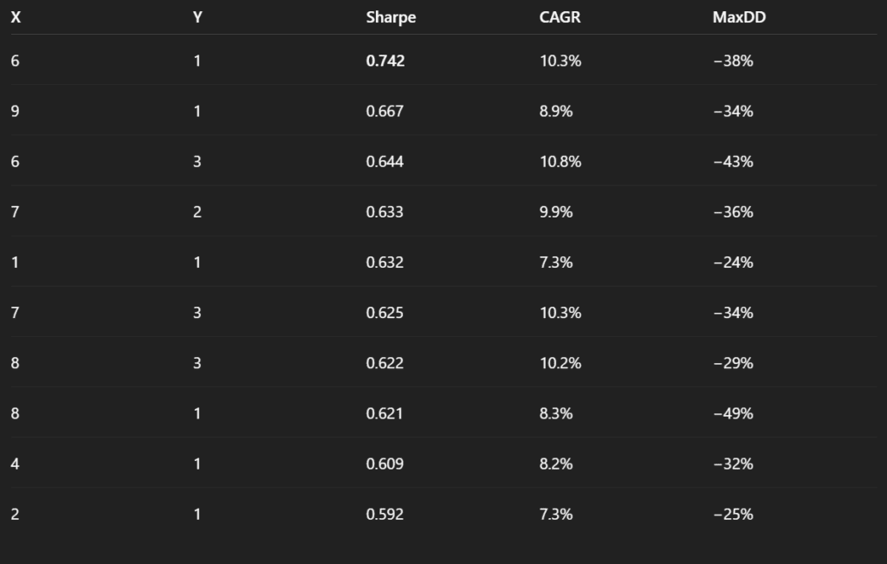The width and height of the screenshot is (887, 564).
Task: Select the 10.8% CAGR cell
Action: click(560, 162)
